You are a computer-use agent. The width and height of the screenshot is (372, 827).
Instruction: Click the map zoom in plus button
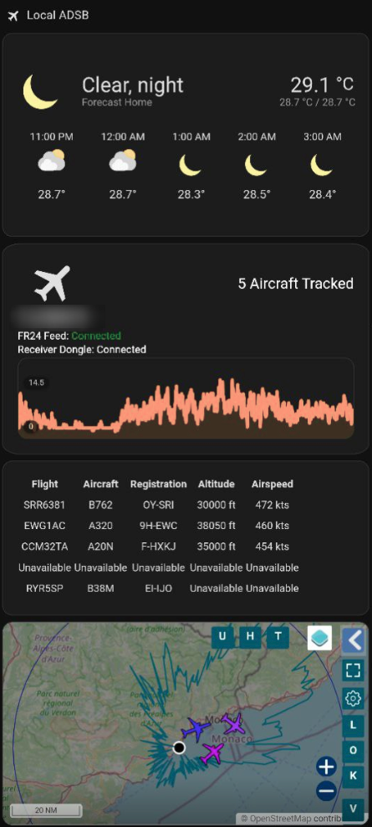tap(327, 767)
